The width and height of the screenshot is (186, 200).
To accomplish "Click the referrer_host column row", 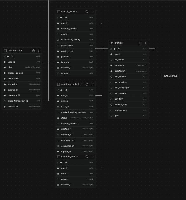I will pyautogui.click(x=129, y=105).
